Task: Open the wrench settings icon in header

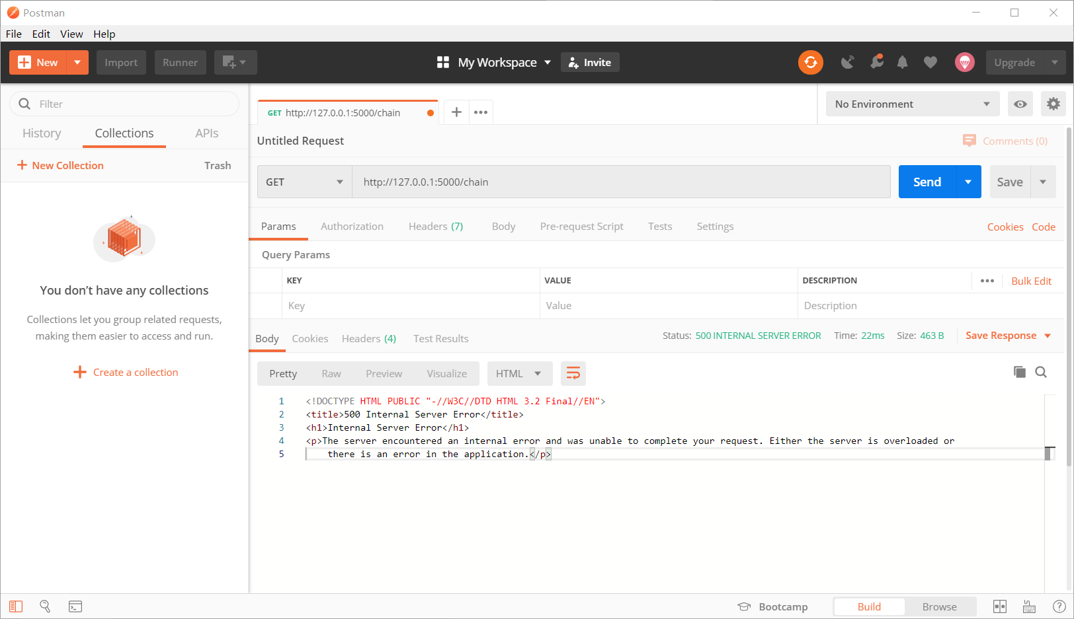Action: pos(876,62)
